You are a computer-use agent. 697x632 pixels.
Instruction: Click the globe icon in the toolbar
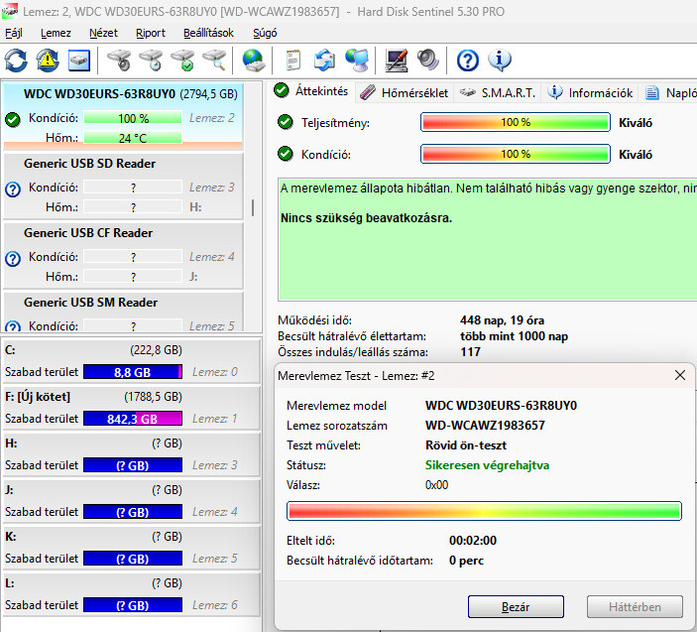[x=253, y=61]
